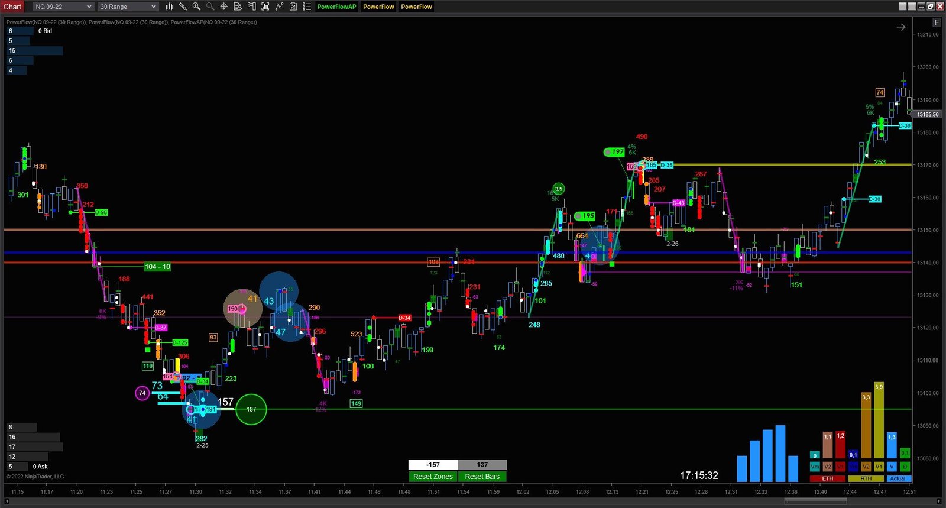Toggle the RTH session button
The image size is (946, 508).
point(866,478)
